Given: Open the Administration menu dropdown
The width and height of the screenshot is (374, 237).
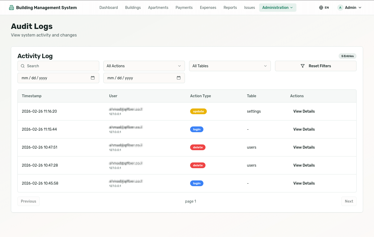Looking at the screenshot, I should coord(277,8).
